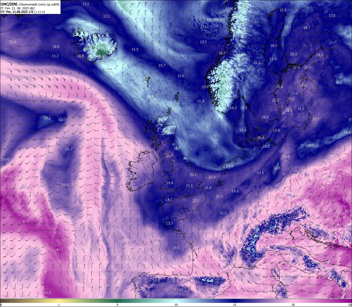Select the 24.0 value over Estonia
The width and height of the screenshot is (352, 307).
303,85
